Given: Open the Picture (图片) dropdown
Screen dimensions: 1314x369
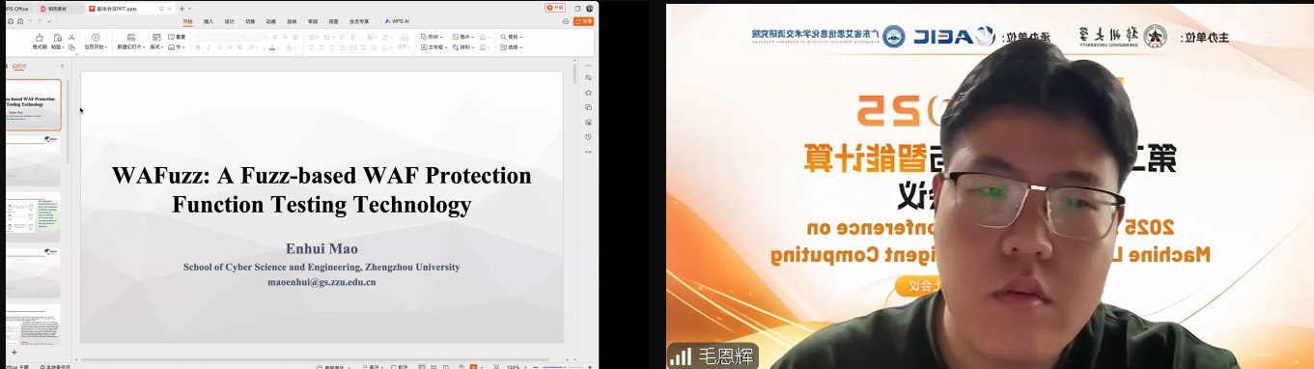Looking at the screenshot, I should [463, 37].
